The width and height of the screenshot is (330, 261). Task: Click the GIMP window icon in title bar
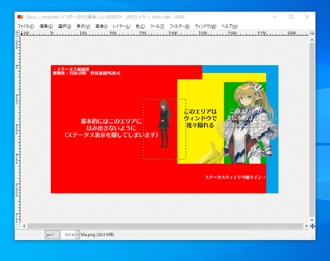(20, 17)
